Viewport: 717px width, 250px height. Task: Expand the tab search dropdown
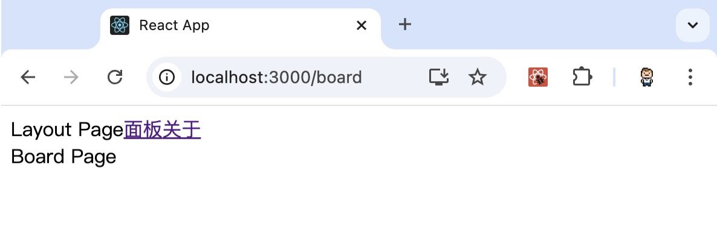(x=692, y=25)
